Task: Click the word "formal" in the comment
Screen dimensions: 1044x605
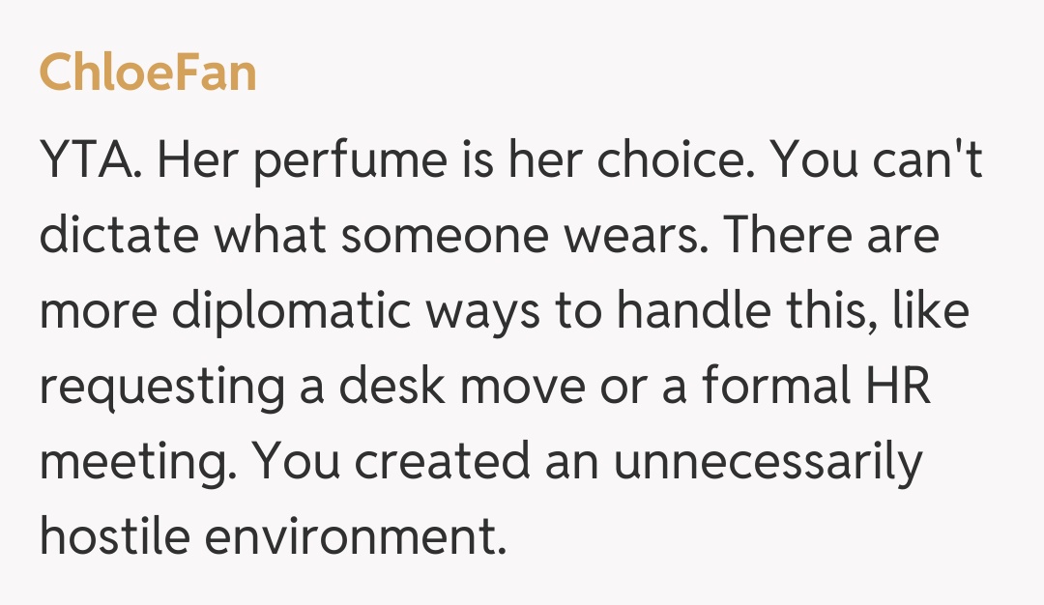Action: point(768,387)
